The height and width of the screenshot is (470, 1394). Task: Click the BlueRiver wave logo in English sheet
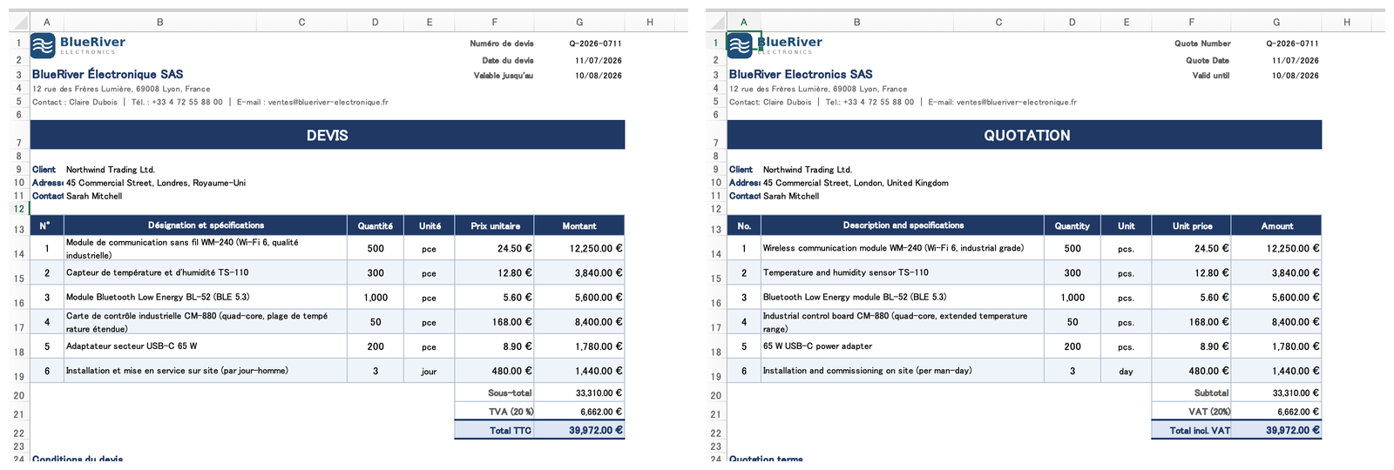[740, 45]
